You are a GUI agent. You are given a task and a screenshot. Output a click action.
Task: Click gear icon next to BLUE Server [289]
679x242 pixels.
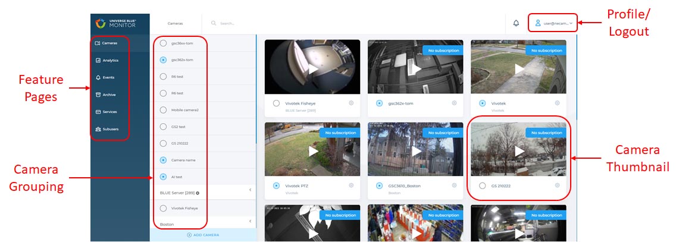click(x=198, y=193)
